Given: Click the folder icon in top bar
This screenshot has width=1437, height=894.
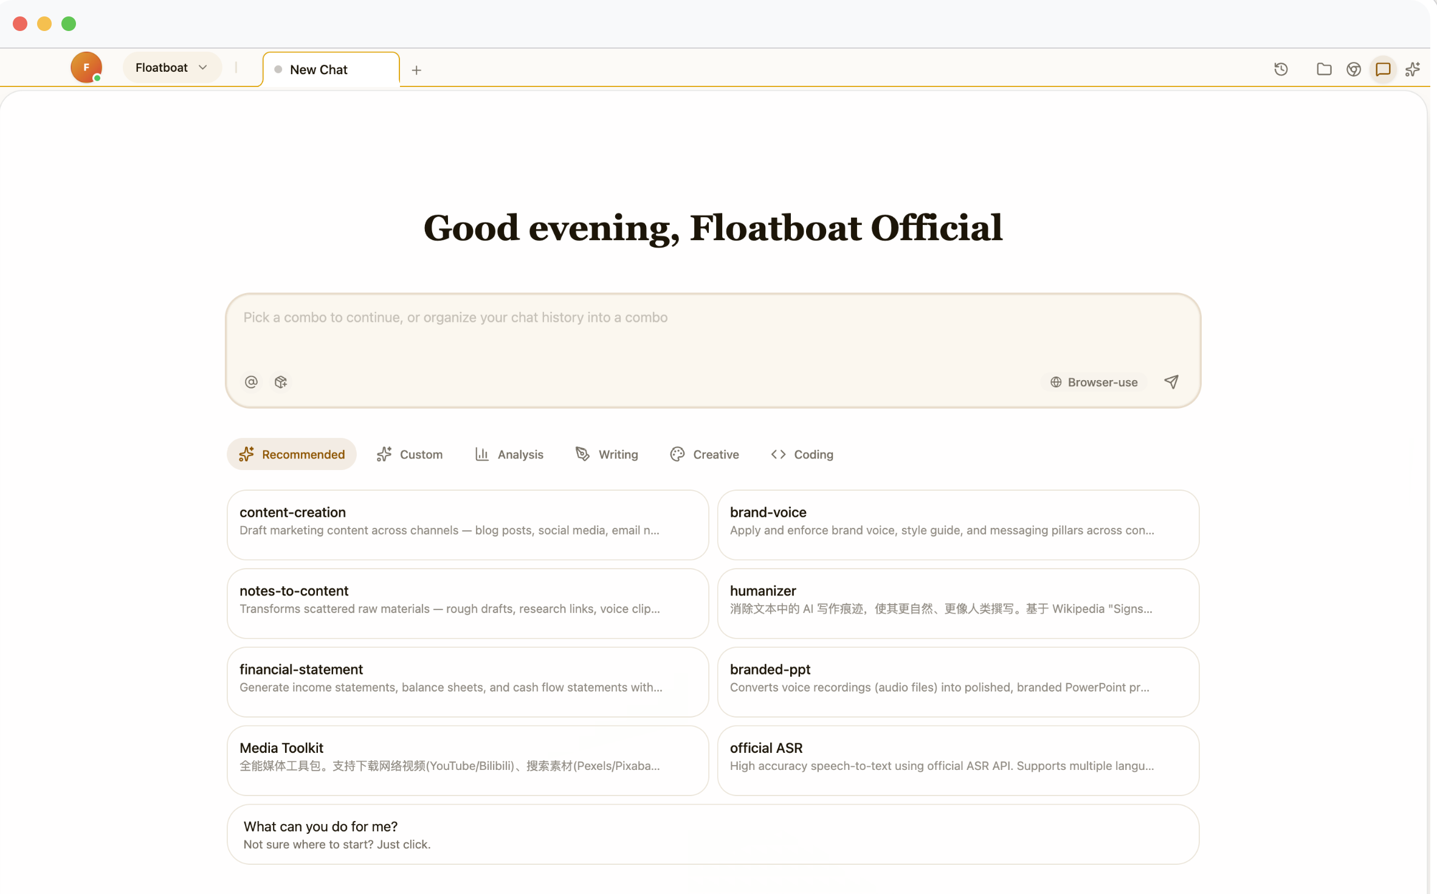Looking at the screenshot, I should point(1323,69).
